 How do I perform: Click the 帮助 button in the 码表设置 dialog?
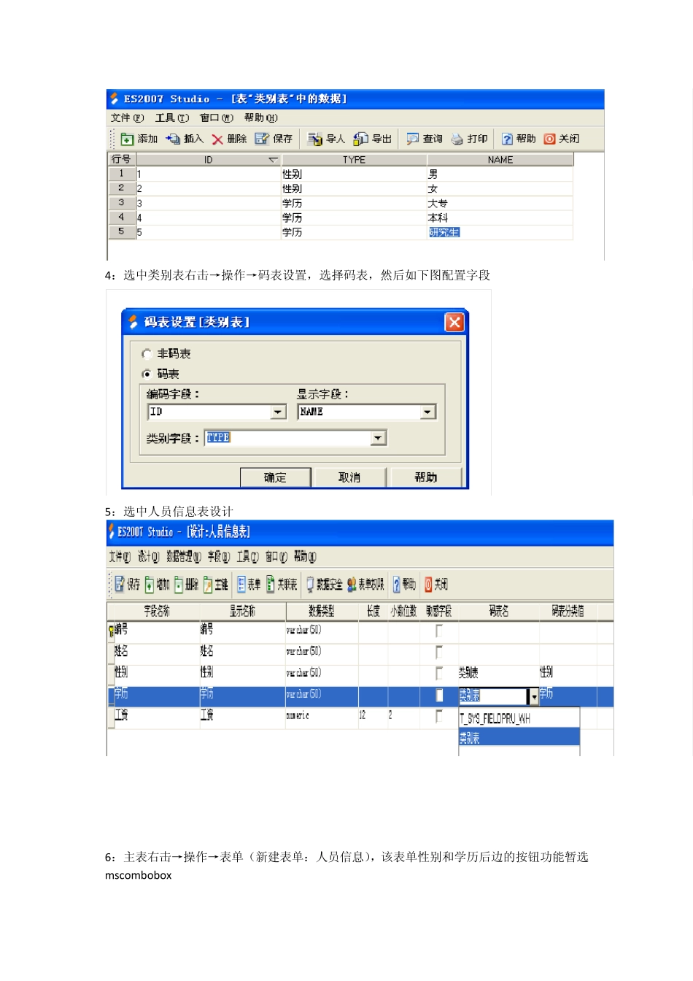pos(426,477)
